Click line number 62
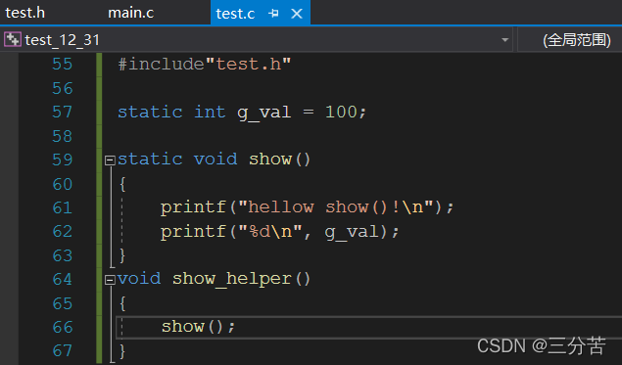 click(x=63, y=232)
